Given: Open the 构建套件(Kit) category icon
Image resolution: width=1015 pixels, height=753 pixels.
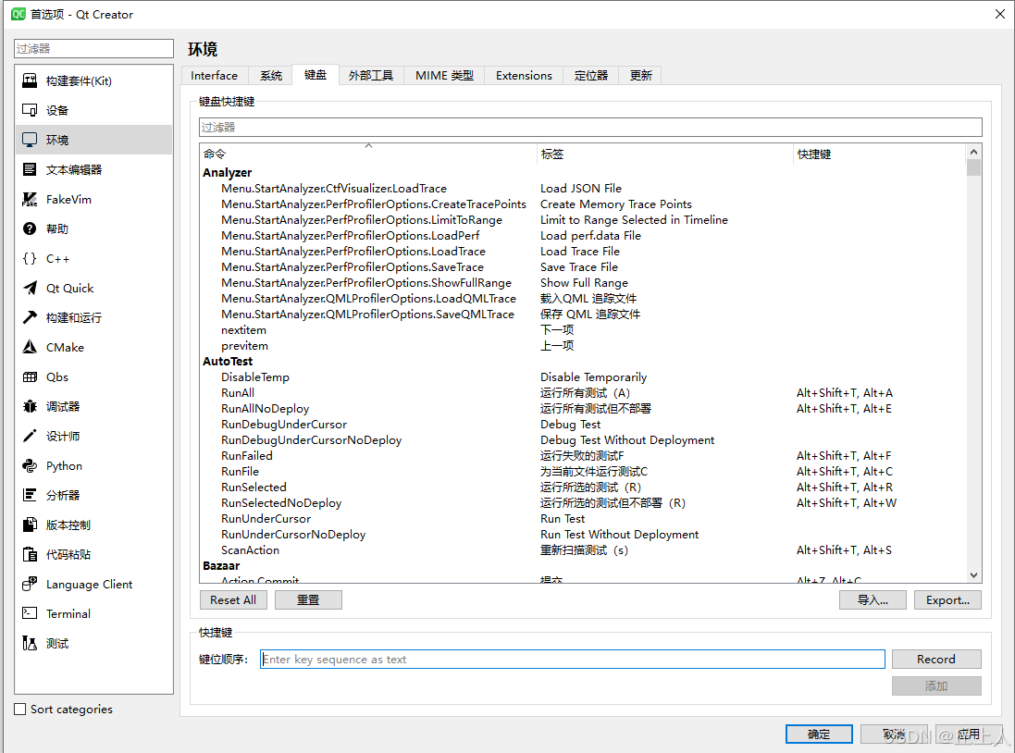Looking at the screenshot, I should [x=30, y=80].
